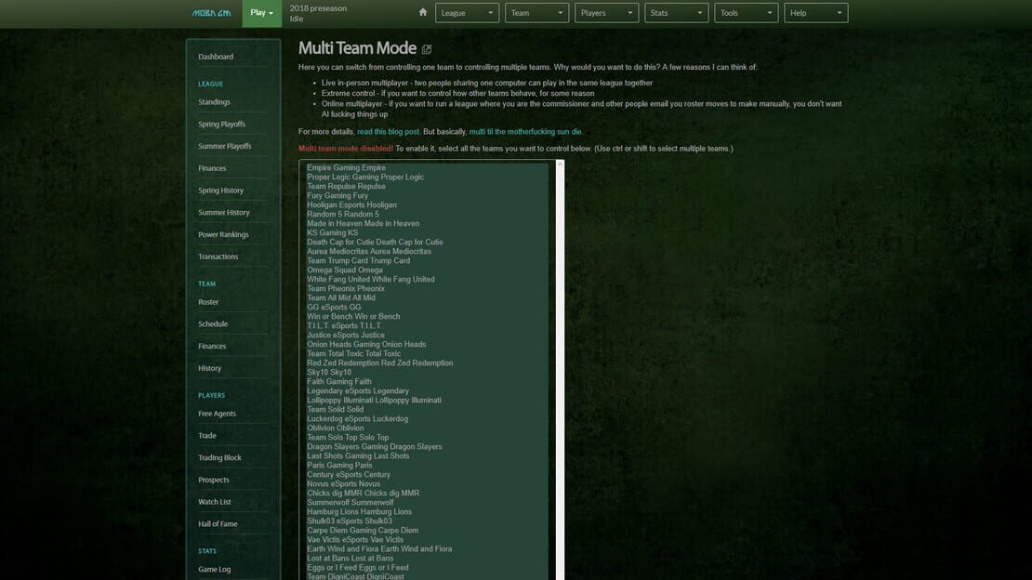Open the team Roster page
This screenshot has height=580, width=1032.
tap(208, 302)
